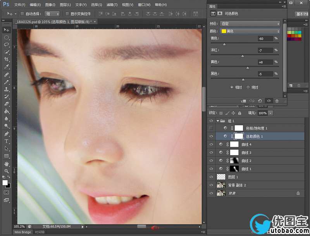Open the 图层(L) menu

[x=65, y=5]
